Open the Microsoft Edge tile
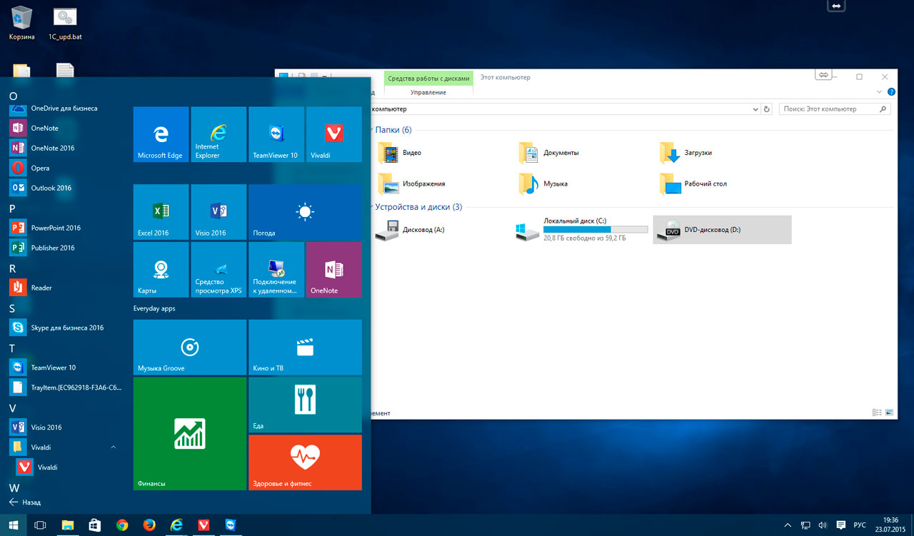The width and height of the screenshot is (914, 536). coord(161,134)
